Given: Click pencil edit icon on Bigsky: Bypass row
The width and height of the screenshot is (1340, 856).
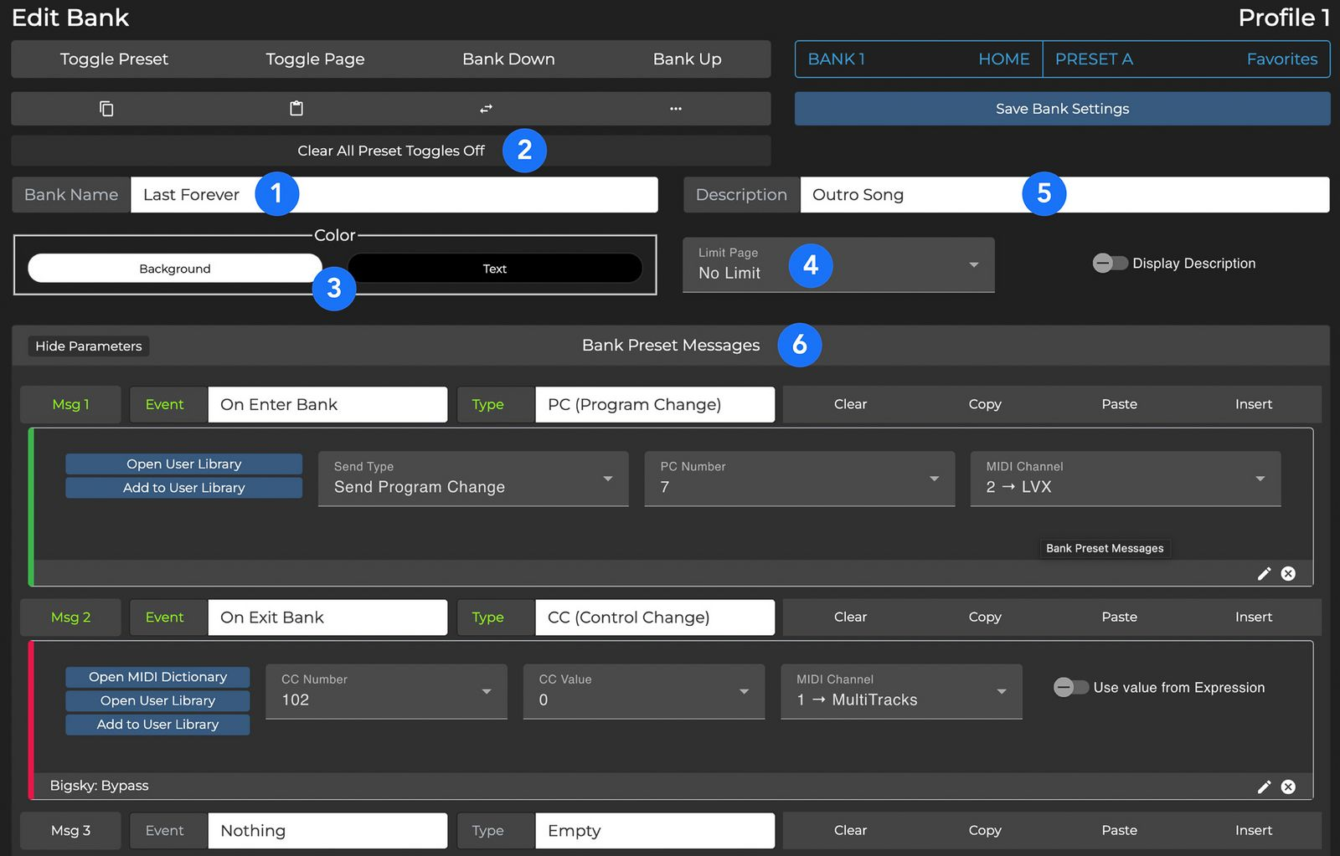Looking at the screenshot, I should tap(1264, 787).
